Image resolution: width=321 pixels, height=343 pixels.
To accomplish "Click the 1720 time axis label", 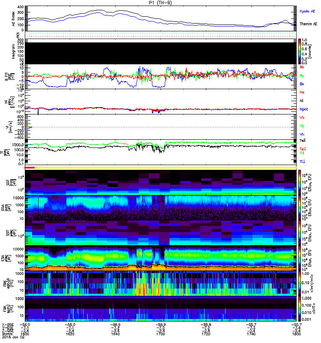I will (206, 334).
